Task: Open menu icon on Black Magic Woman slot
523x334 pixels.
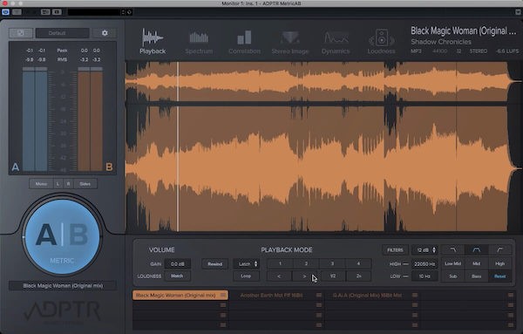Action: pos(223,295)
